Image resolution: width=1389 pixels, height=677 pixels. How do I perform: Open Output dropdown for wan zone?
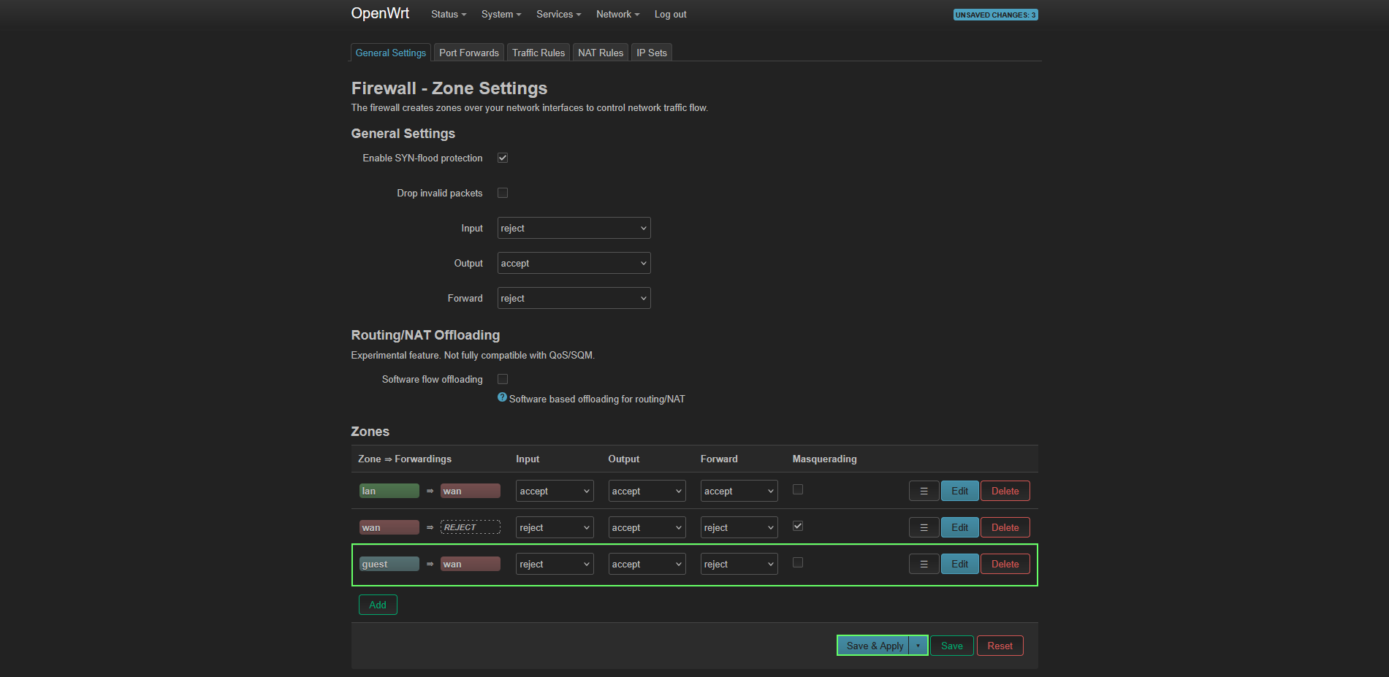click(647, 527)
